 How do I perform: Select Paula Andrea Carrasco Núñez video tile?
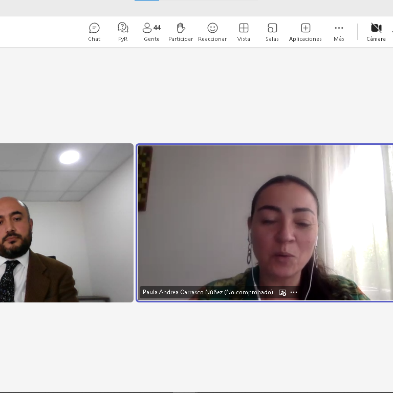coord(265,223)
